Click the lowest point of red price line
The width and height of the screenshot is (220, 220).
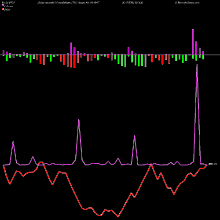(118, 216)
